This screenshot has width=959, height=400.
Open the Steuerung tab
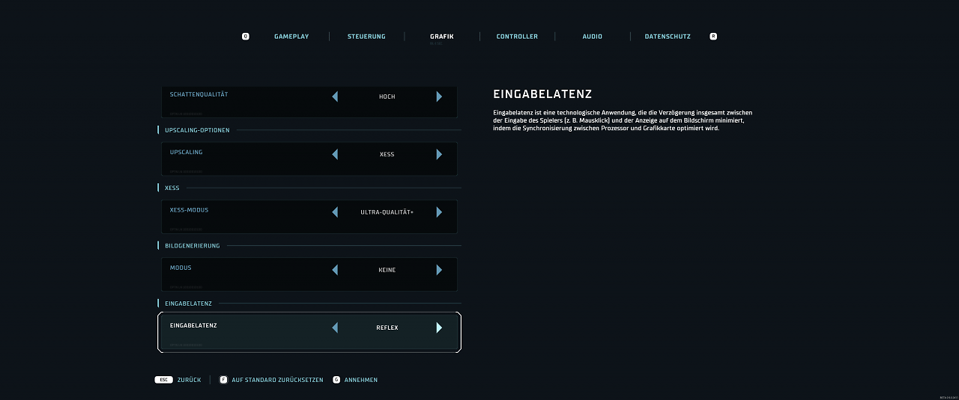366,36
